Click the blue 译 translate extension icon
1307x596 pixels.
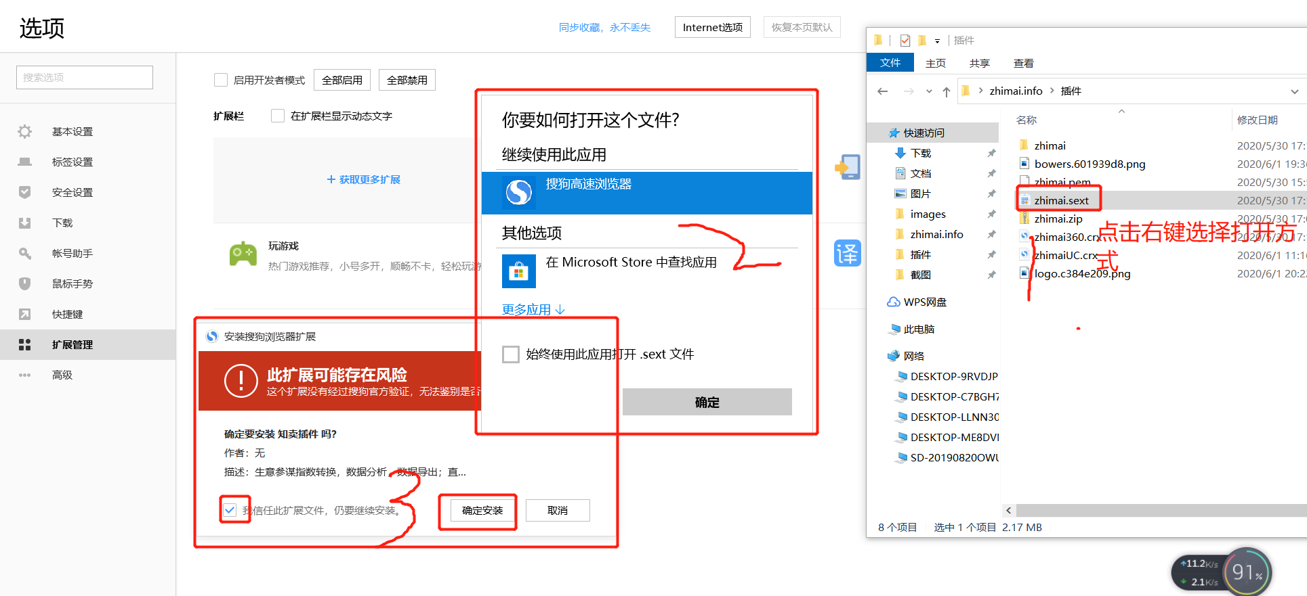(x=848, y=253)
